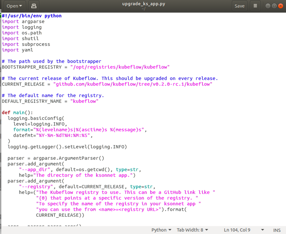Click the level=logging.INFO, line

click(40, 124)
